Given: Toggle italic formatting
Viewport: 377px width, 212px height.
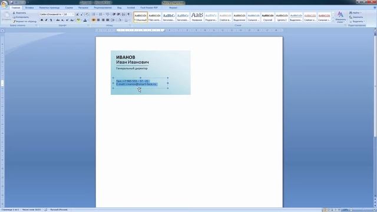Looking at the screenshot, I should [46, 20].
